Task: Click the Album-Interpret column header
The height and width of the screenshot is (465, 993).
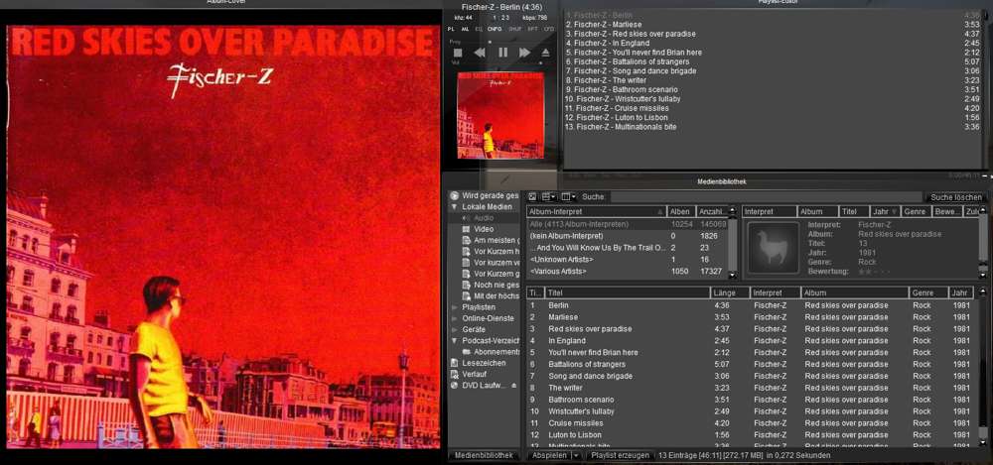Action: click(x=594, y=212)
